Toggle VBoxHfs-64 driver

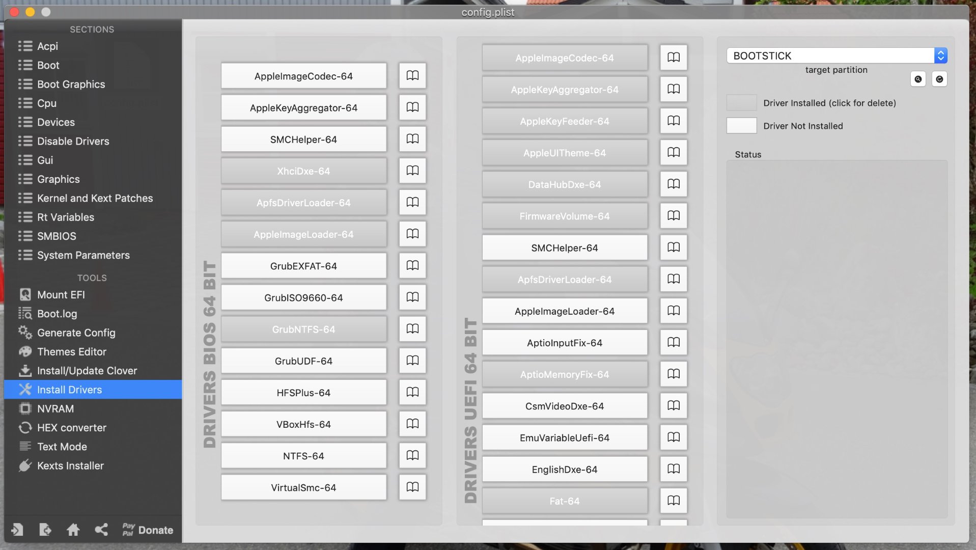coord(303,424)
